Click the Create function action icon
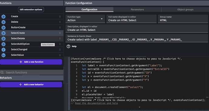Image resolution: width=209 pixels, height=111 pixels. click(3, 17)
